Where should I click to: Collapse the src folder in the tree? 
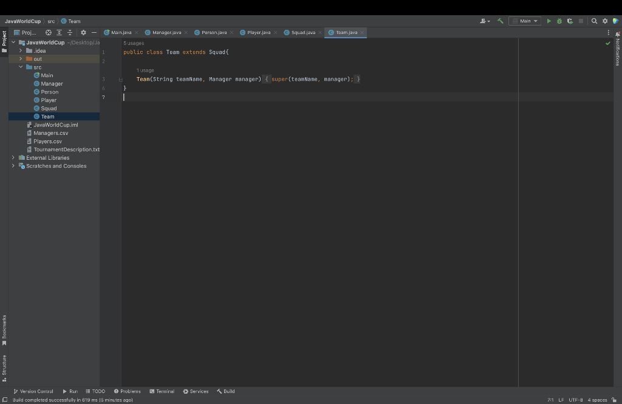[x=21, y=67]
